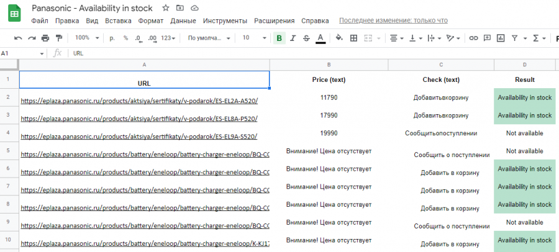
Task: Toggle strikethrough formatting button
Action: pyautogui.click(x=306, y=38)
